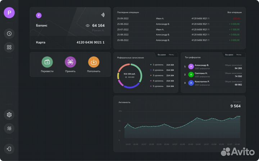This screenshot has width=259, height=161.
Task: Toggle balance visibility with the eye icon
Action: [x=87, y=26]
